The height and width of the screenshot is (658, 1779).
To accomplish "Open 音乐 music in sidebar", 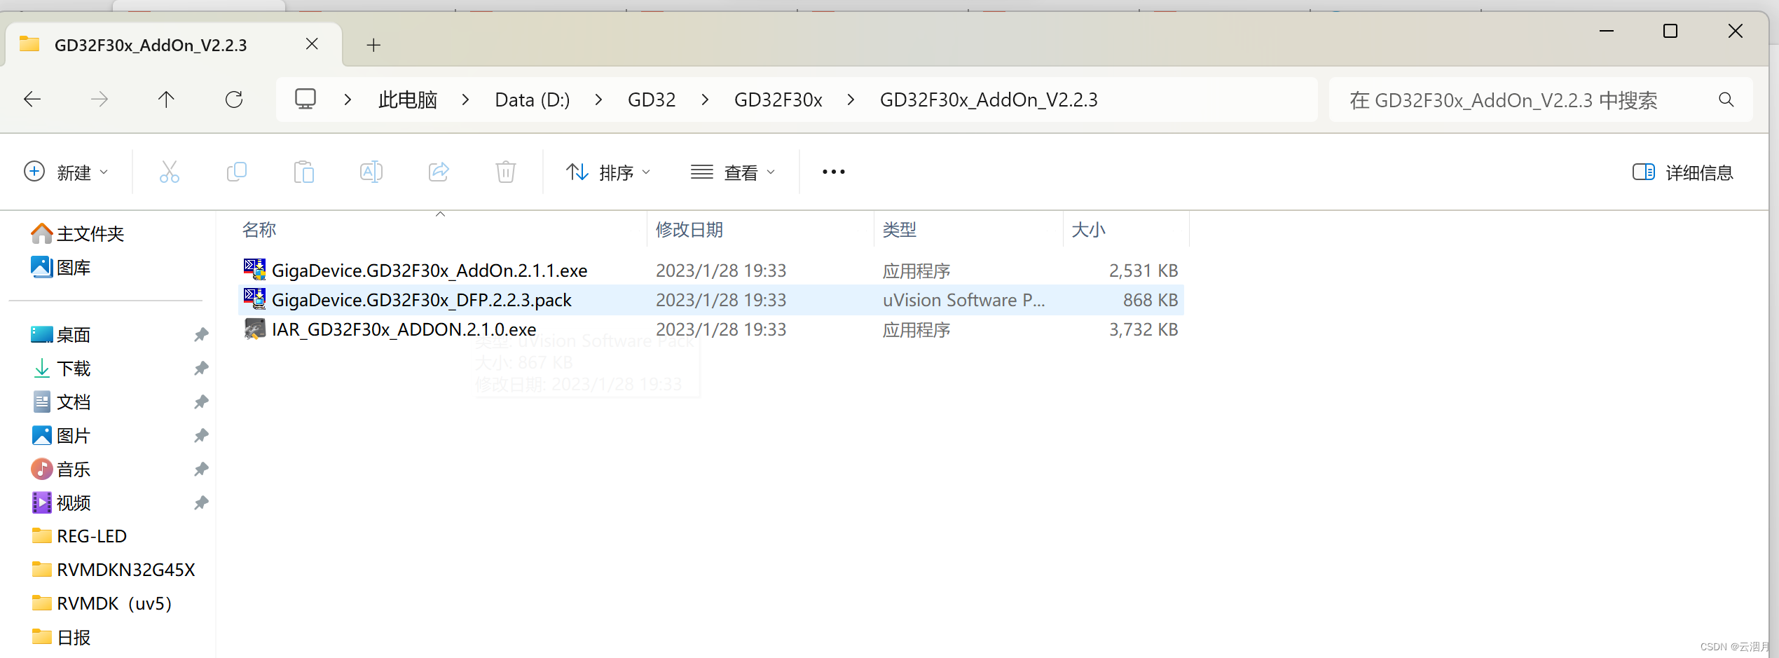I will (61, 469).
